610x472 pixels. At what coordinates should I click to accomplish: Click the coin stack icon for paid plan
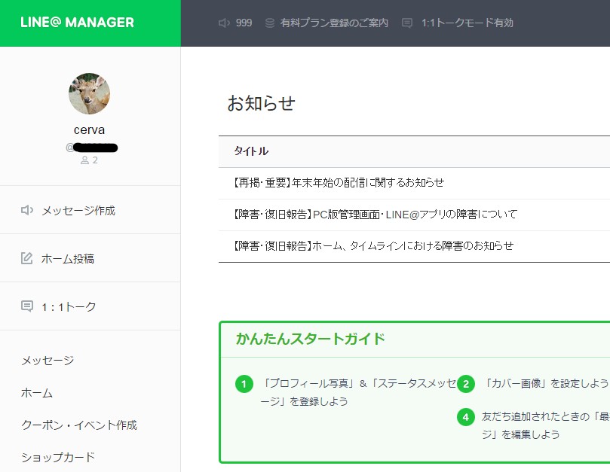coord(270,23)
